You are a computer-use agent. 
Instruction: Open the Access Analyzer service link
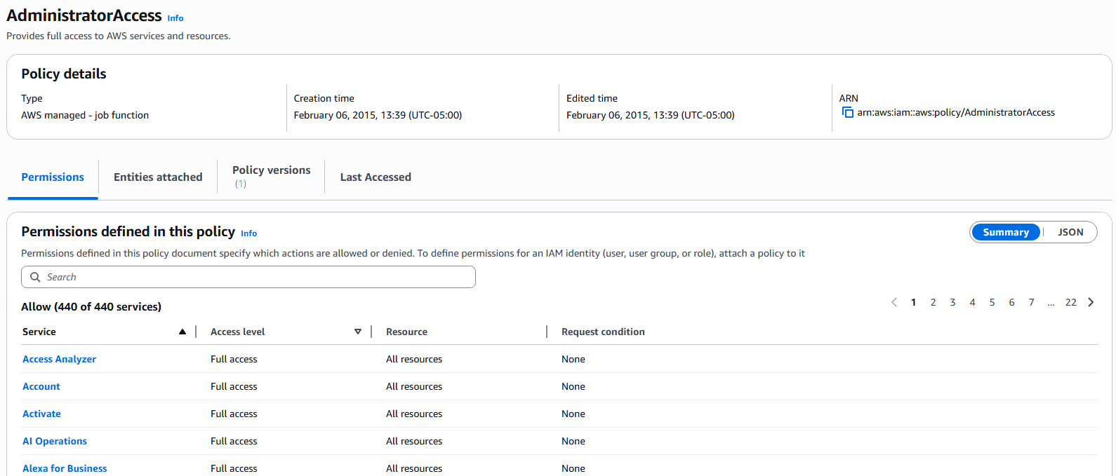(59, 359)
